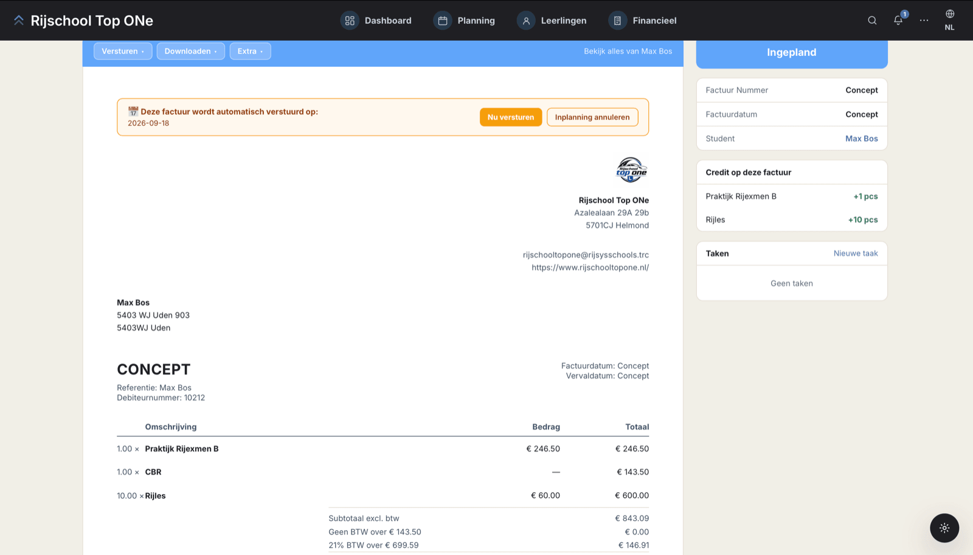973x555 pixels.
Task: Click Debiteurnummer: 10212 text
Action: pos(161,398)
